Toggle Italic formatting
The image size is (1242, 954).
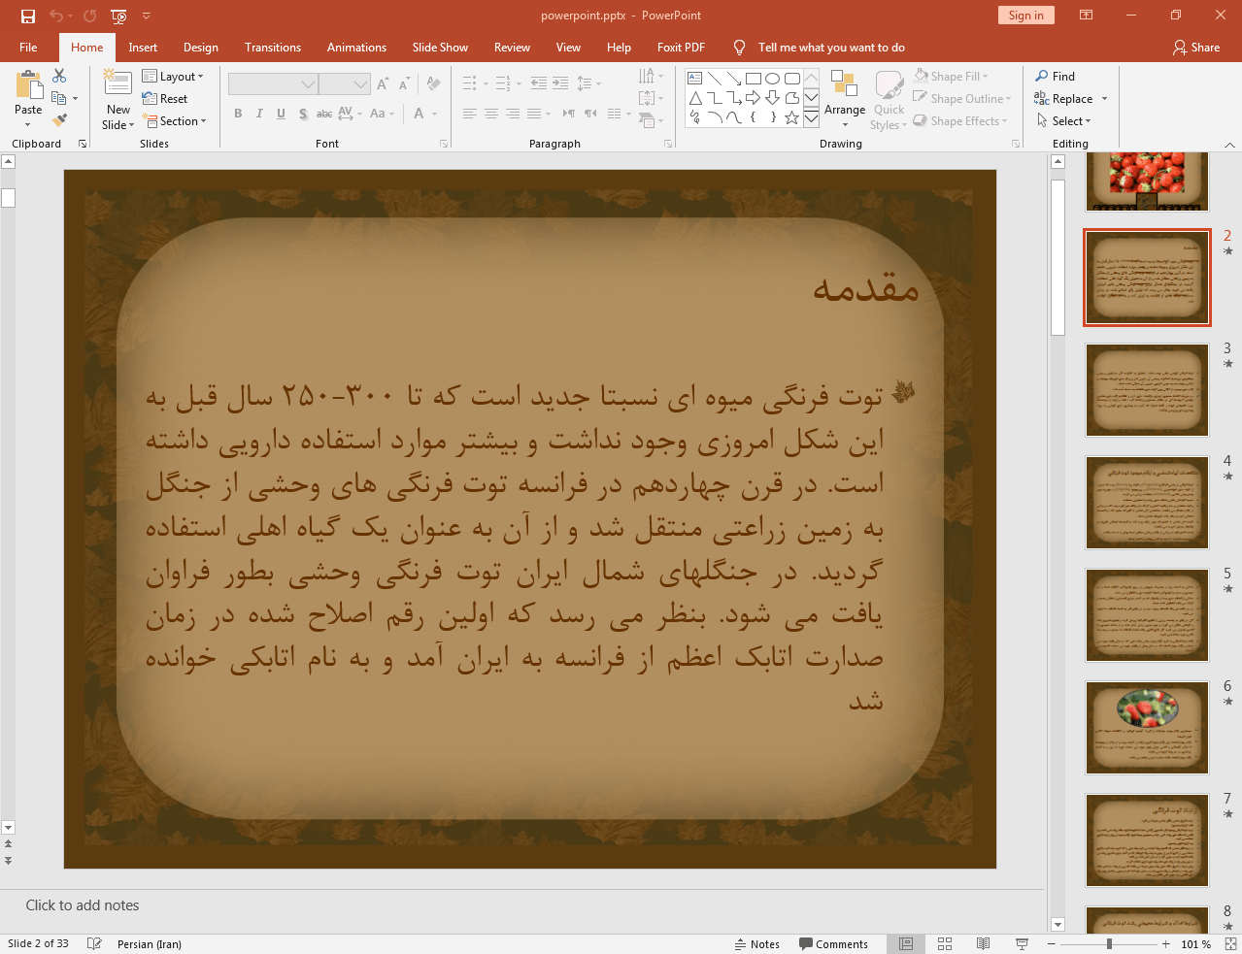click(x=259, y=114)
